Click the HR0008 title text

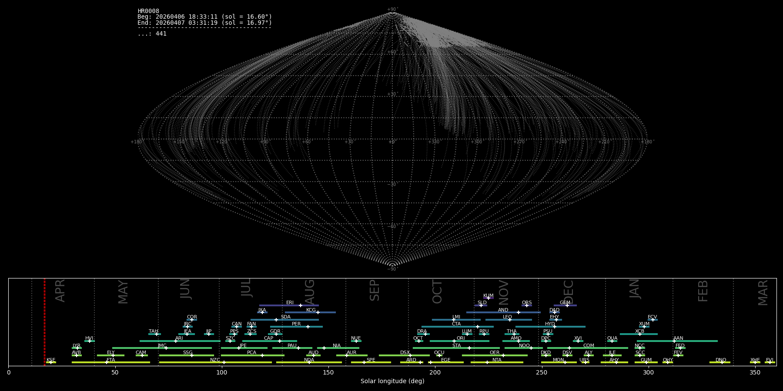point(148,11)
